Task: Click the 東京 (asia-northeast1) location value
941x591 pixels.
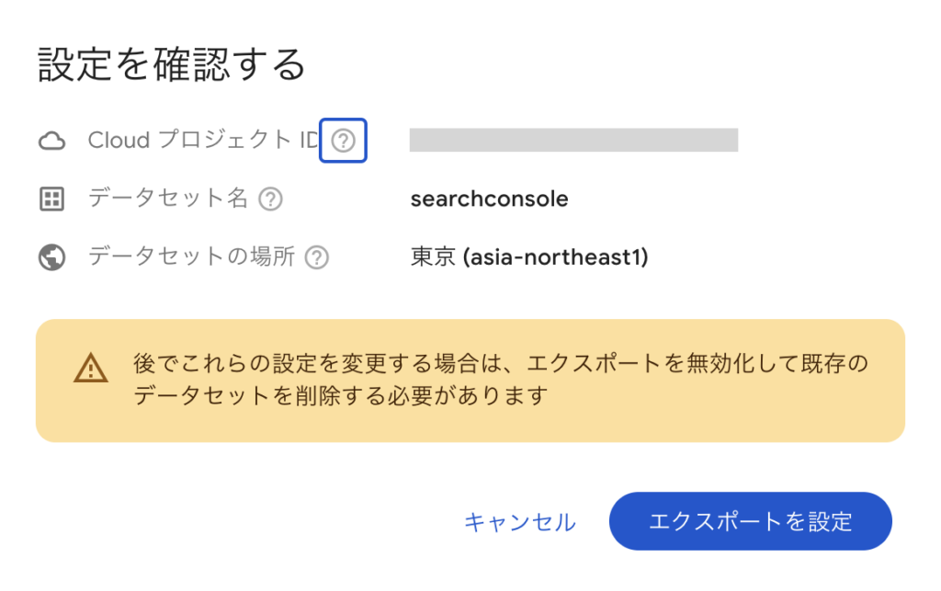Action: [529, 256]
